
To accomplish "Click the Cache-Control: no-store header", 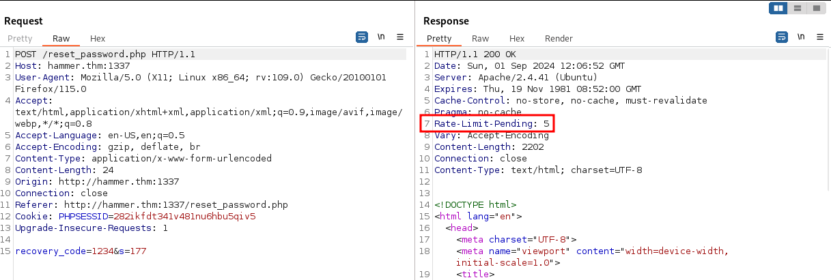I will coord(571,101).
